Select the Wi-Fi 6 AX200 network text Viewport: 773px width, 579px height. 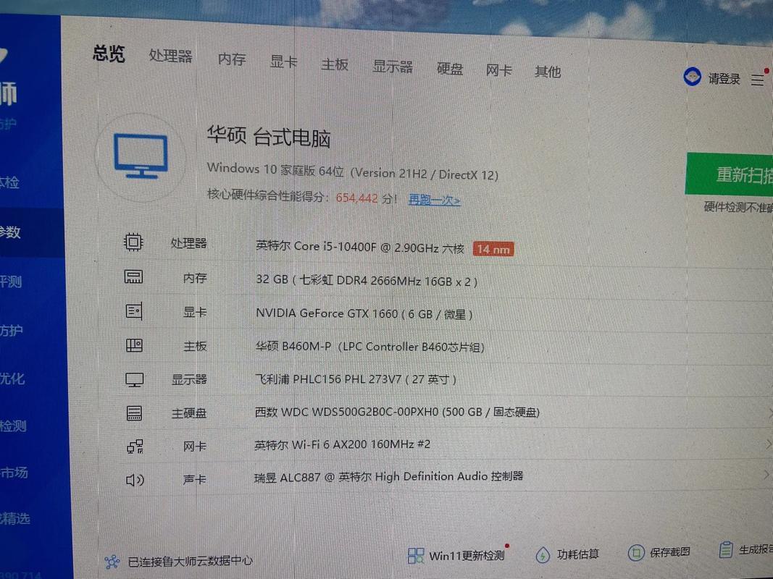tap(342, 444)
